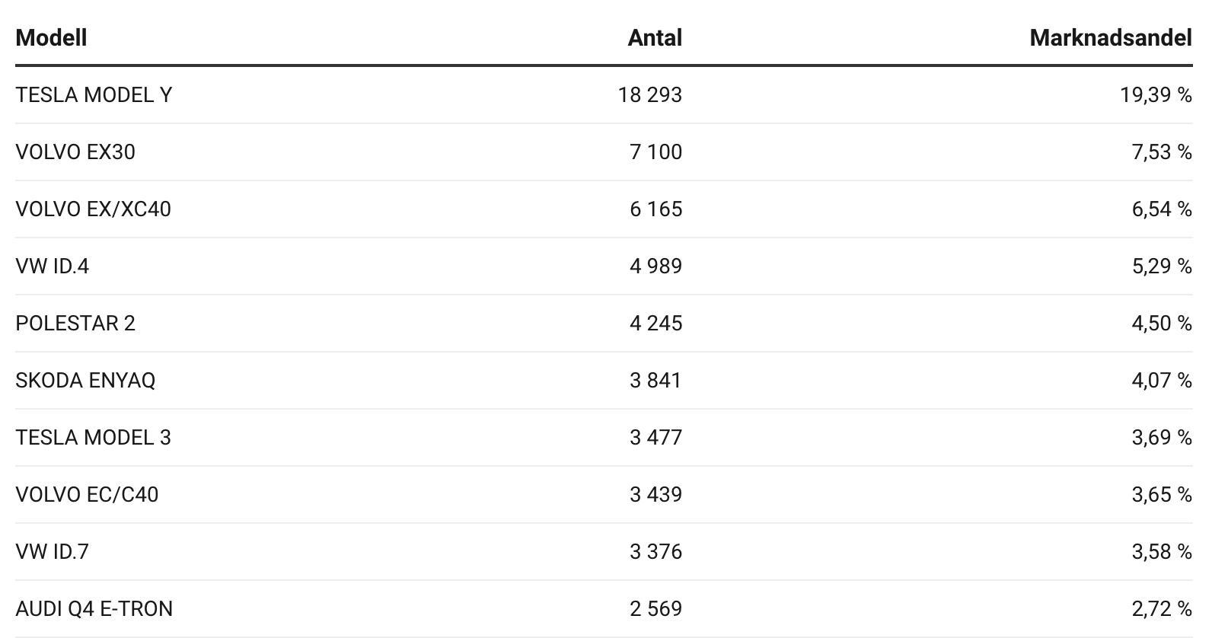1212x638 pixels.
Task: Select the 7 100 count cell
Action: 655,152
